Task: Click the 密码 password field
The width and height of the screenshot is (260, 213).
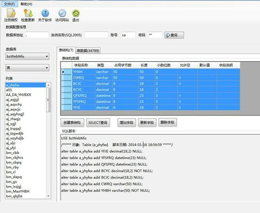Action: (x=155, y=35)
